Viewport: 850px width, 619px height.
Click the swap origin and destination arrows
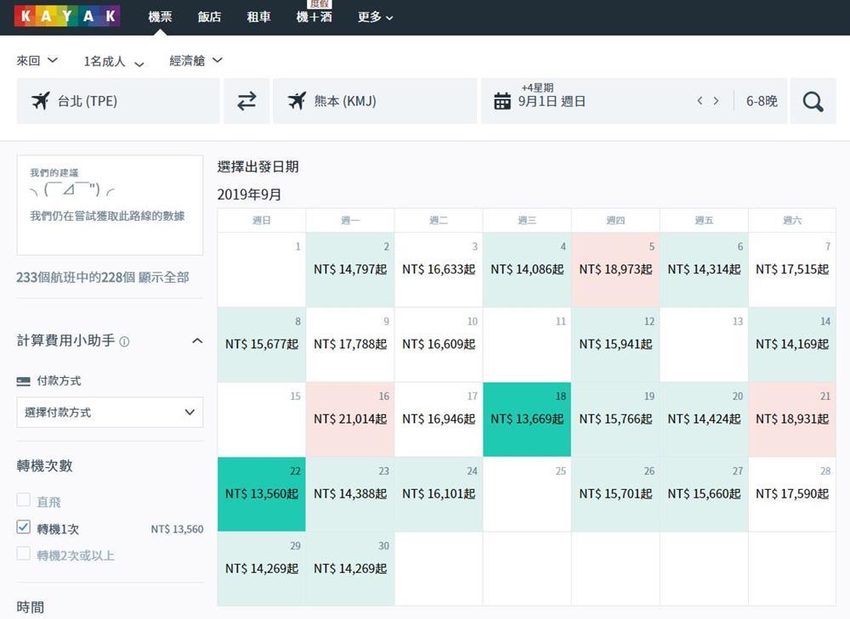[x=246, y=101]
